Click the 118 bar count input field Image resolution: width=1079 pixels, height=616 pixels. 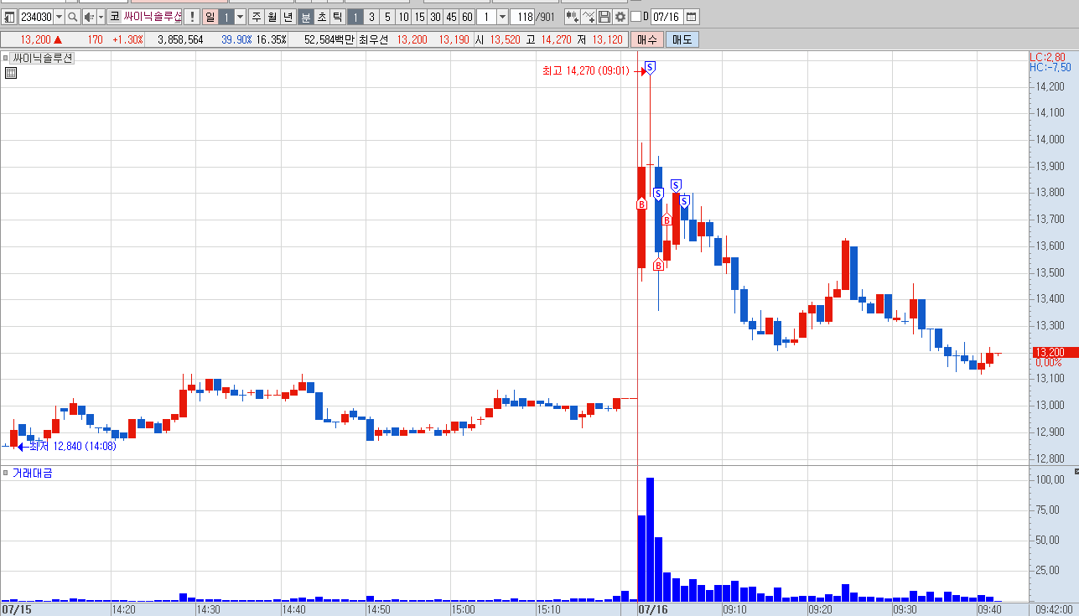(523, 17)
